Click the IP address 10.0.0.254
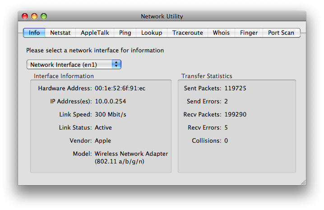Viewport: 324px width, 210px height. [x=111, y=101]
